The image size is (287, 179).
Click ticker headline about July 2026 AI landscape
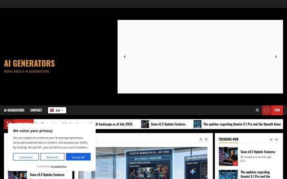pyautogui.click(x=114, y=124)
